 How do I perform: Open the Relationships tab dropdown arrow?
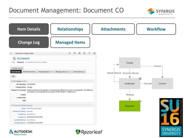[x=52, y=72]
